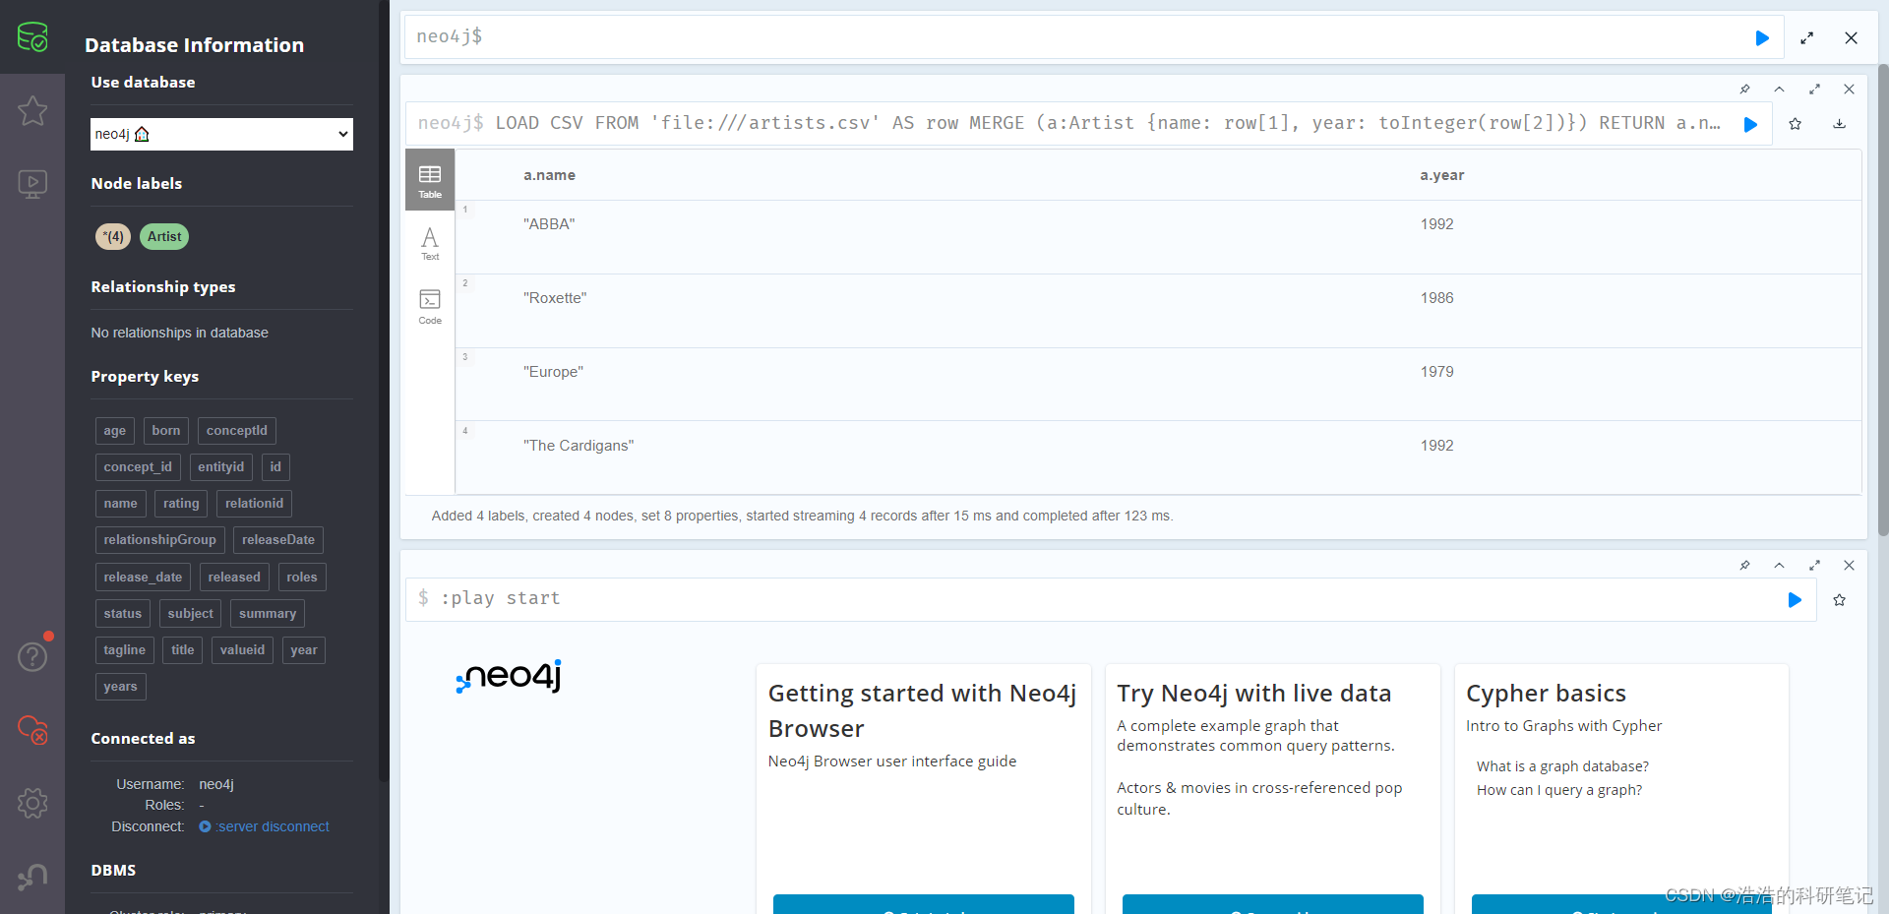Image resolution: width=1889 pixels, height=914 pixels.
Task: Collapse the LOAD CSV result frame
Action: pos(1779,90)
